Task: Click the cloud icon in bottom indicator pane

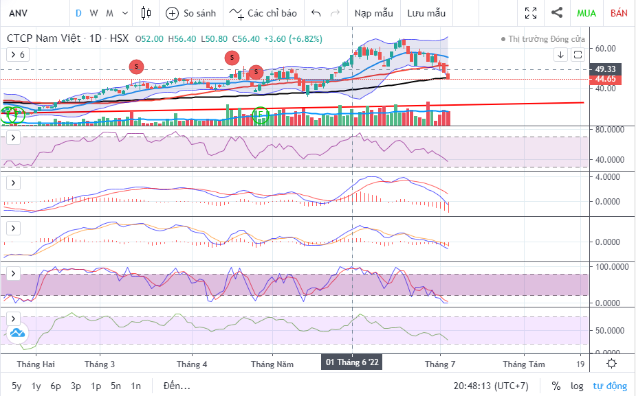Action: (17, 334)
